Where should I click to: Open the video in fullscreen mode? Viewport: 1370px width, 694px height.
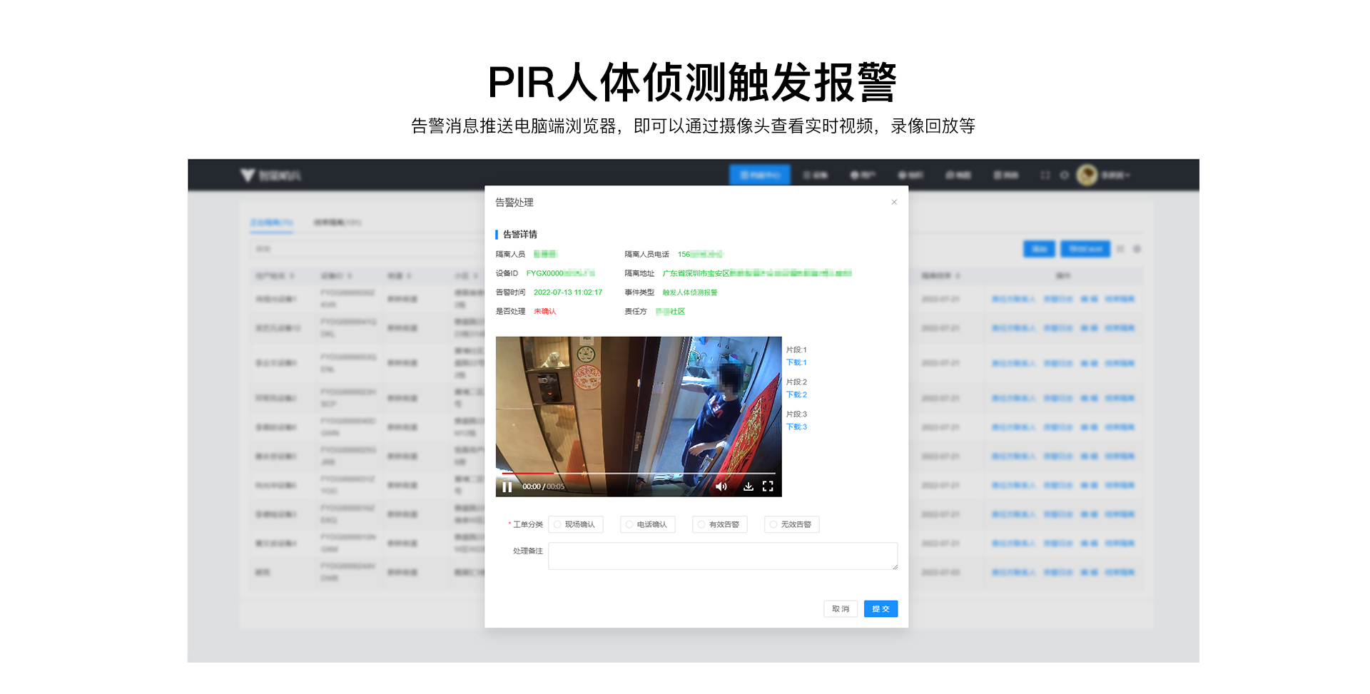(768, 486)
